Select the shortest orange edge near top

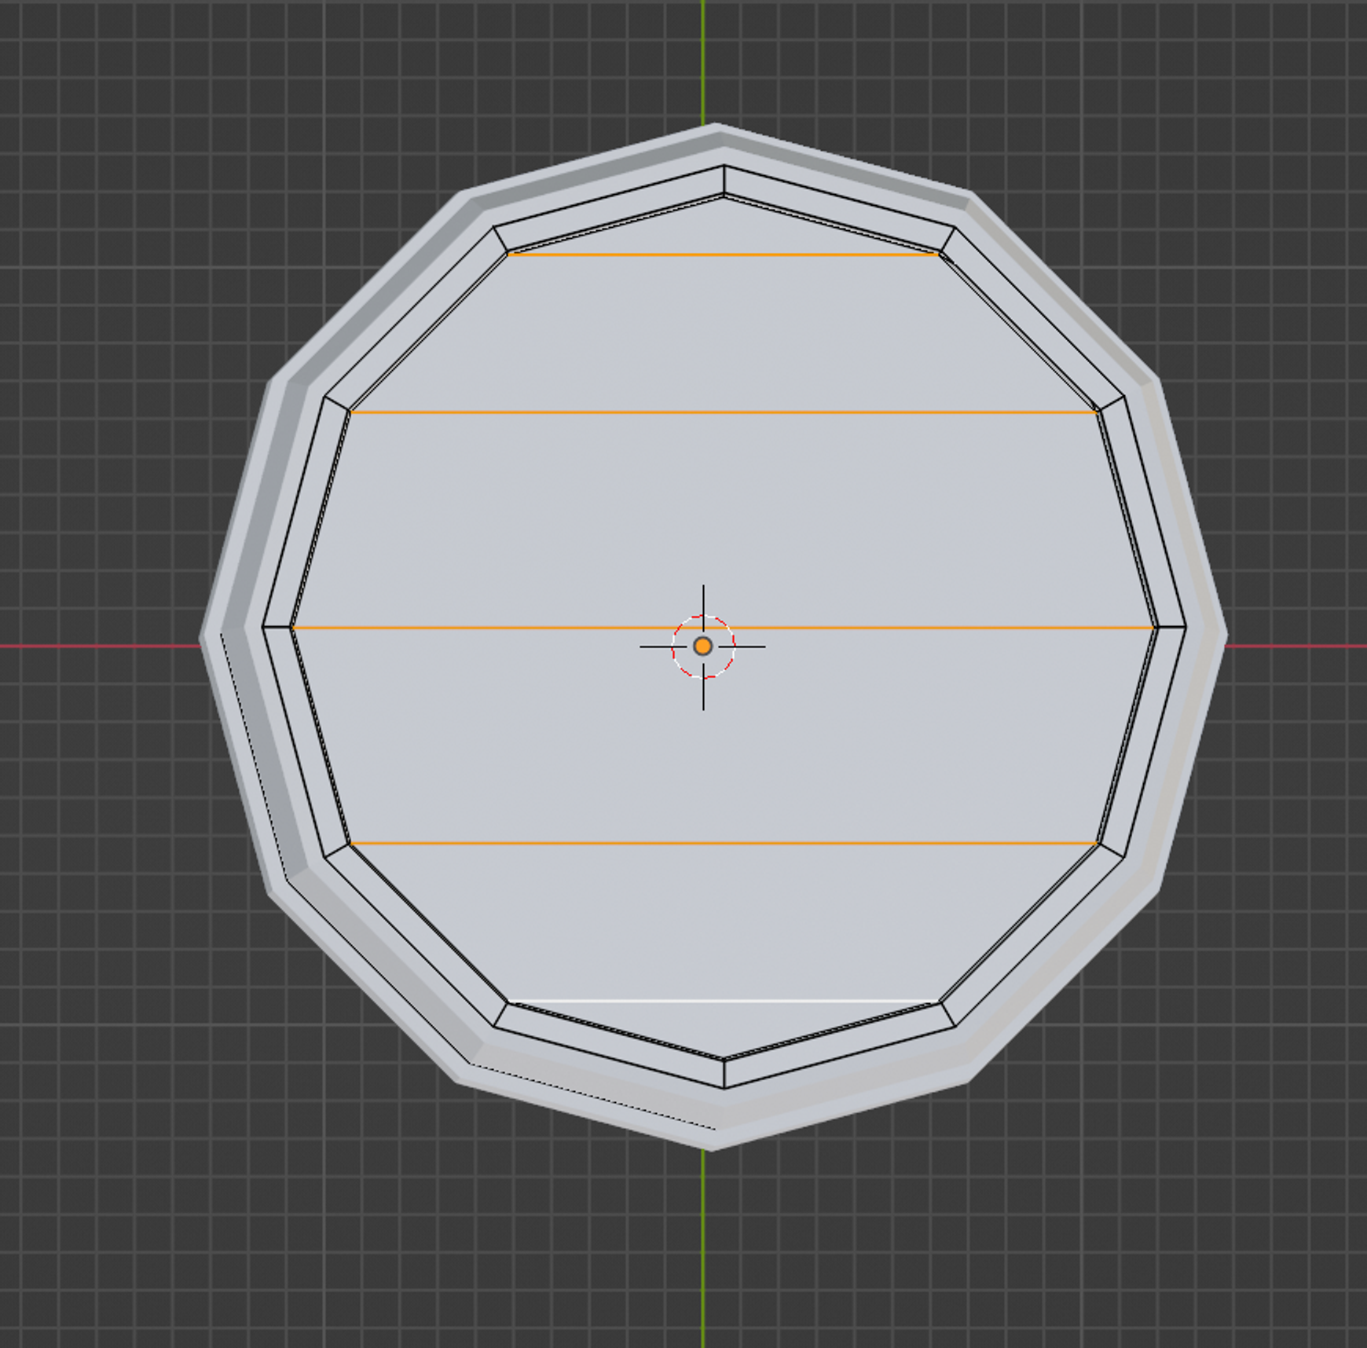723,254
